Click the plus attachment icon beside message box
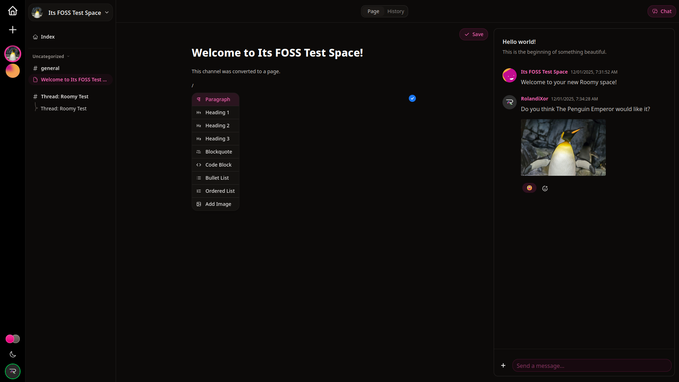This screenshot has width=679, height=382. tap(503, 365)
